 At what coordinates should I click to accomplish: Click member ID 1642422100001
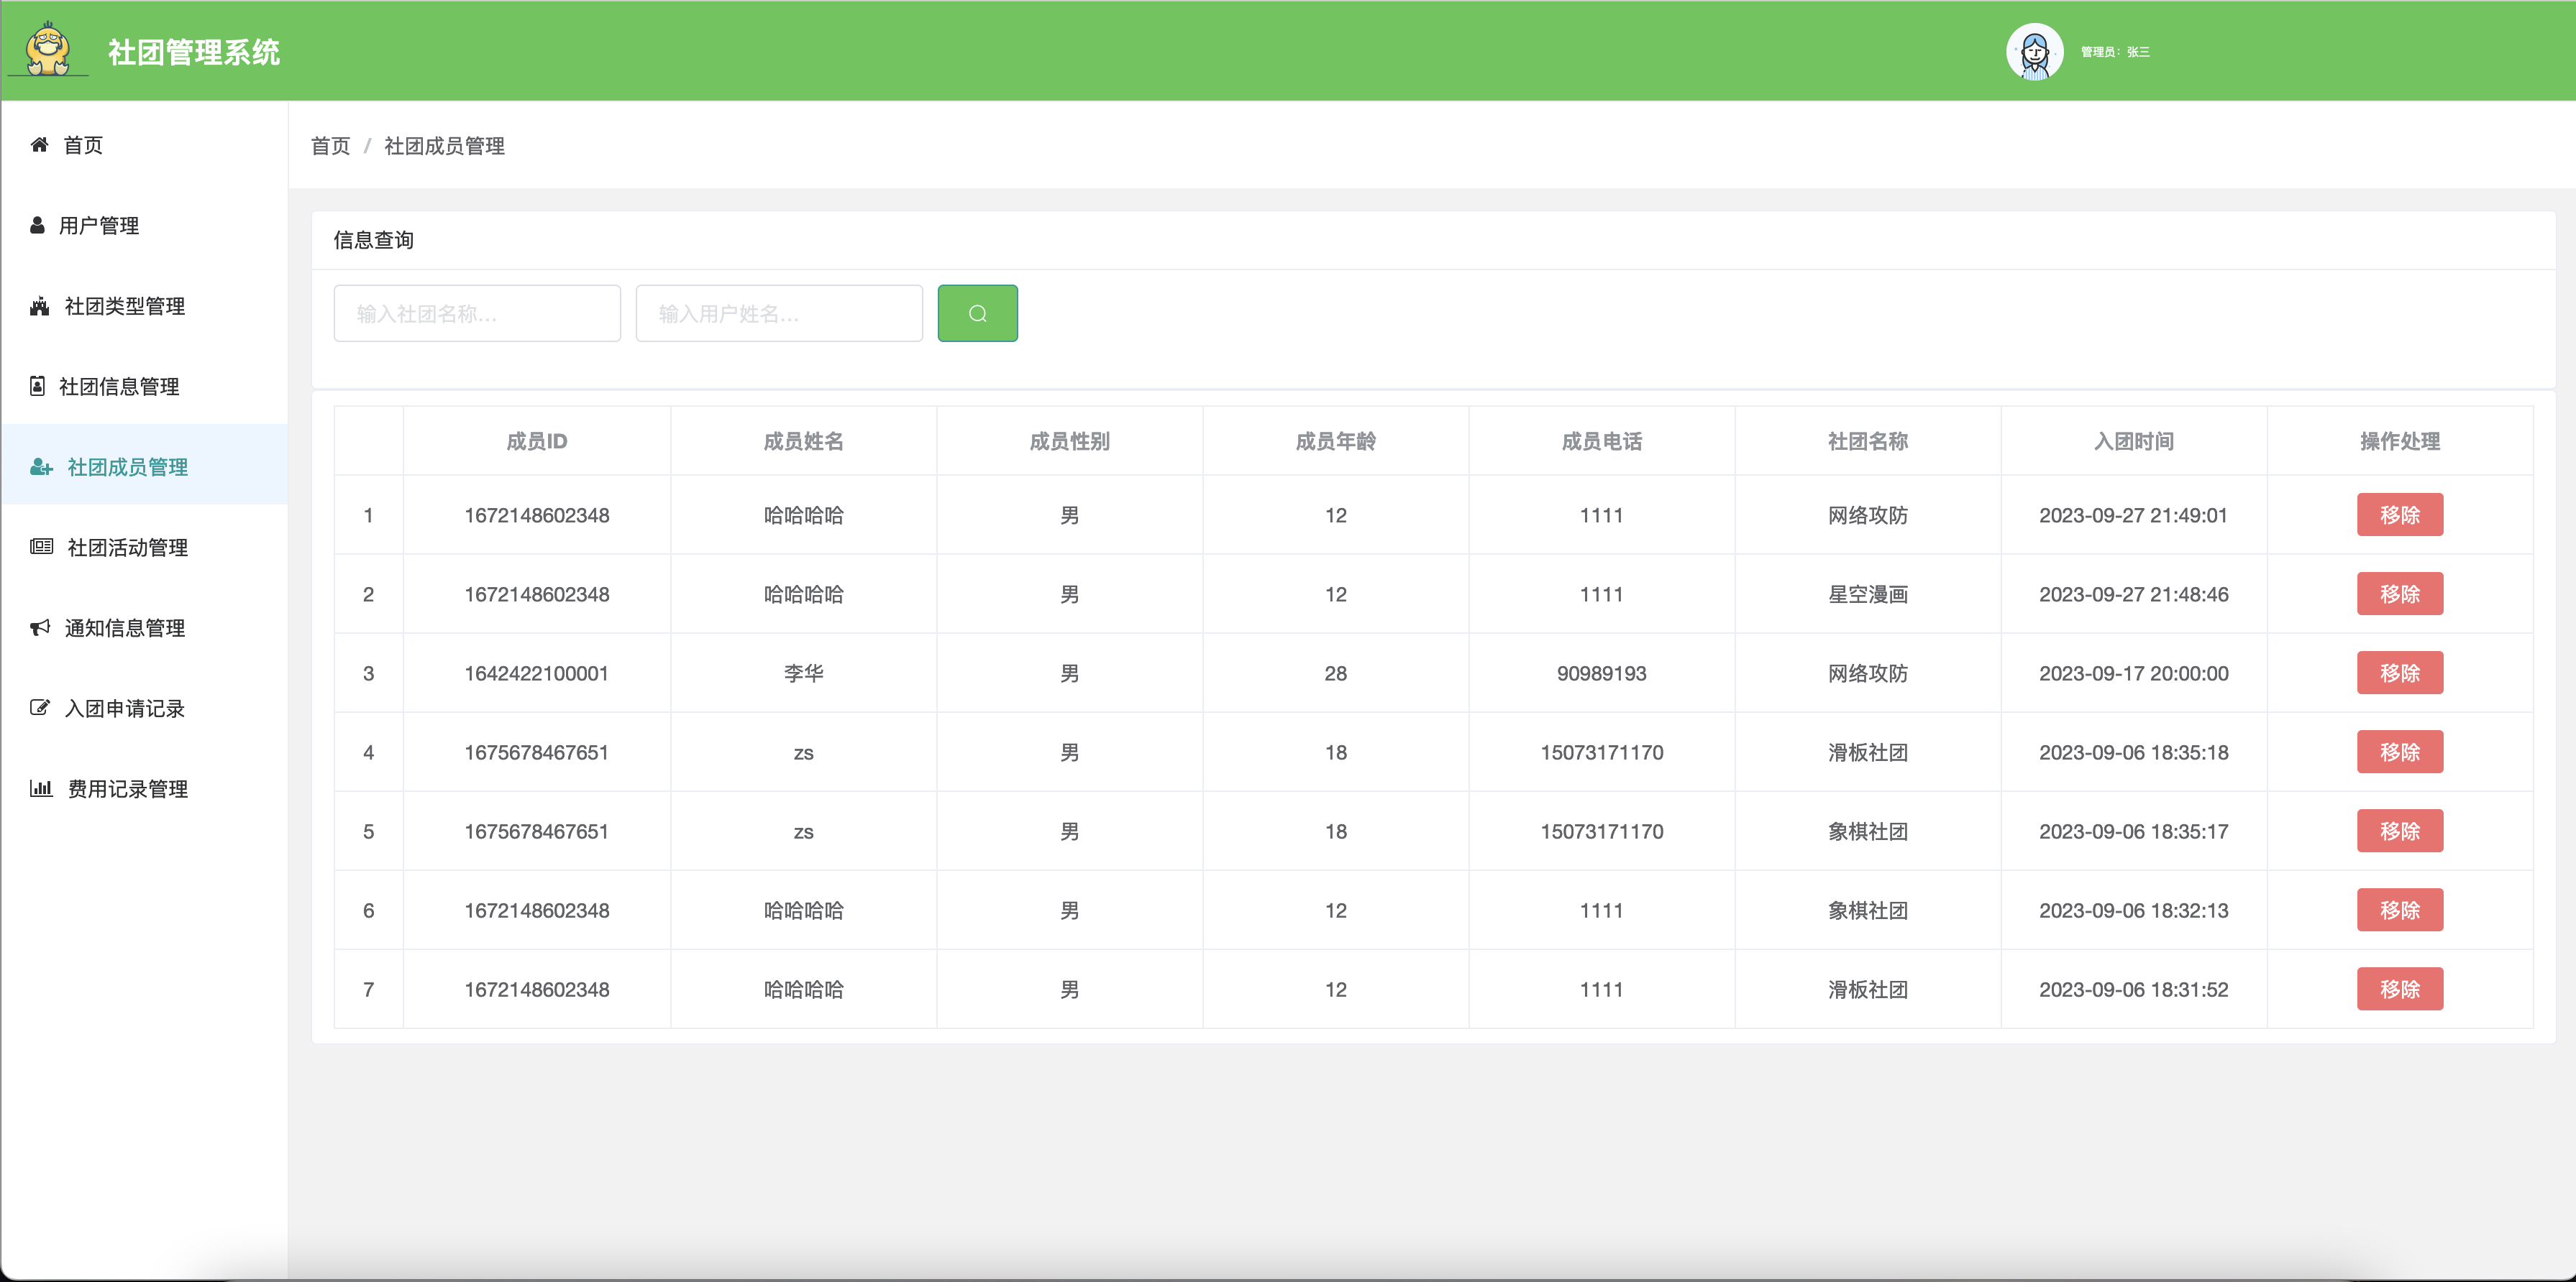click(x=537, y=673)
